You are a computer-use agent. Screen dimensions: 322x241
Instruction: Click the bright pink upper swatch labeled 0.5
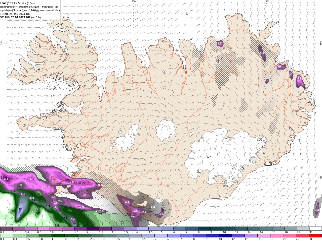pyautogui.click(x=44, y=229)
